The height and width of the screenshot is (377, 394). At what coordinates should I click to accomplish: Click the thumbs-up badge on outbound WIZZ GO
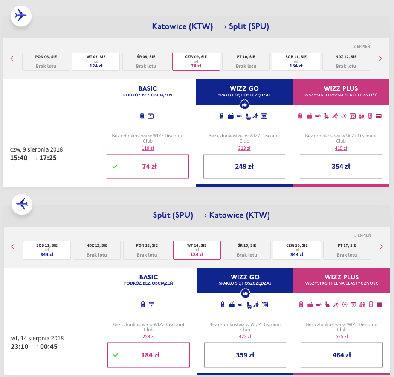tap(244, 105)
